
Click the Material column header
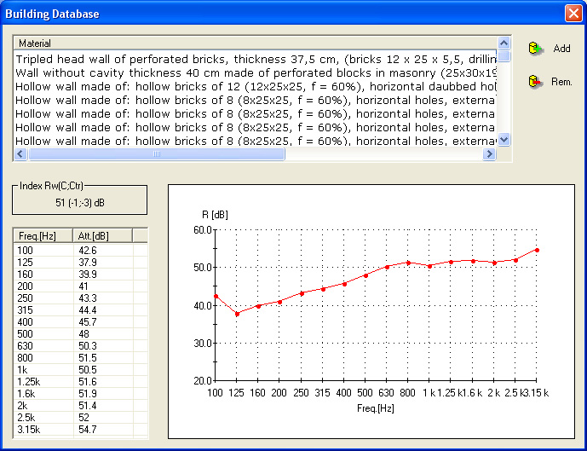256,43
